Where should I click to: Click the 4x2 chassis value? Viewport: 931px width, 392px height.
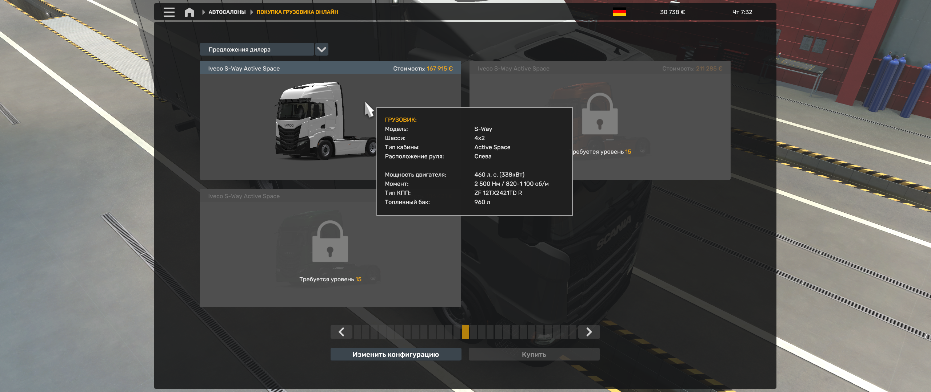coord(479,138)
